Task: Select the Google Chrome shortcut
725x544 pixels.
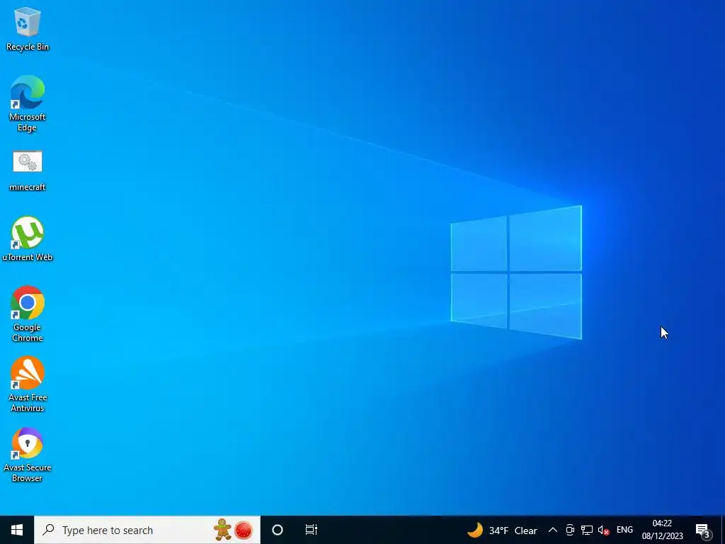Action: point(28,314)
